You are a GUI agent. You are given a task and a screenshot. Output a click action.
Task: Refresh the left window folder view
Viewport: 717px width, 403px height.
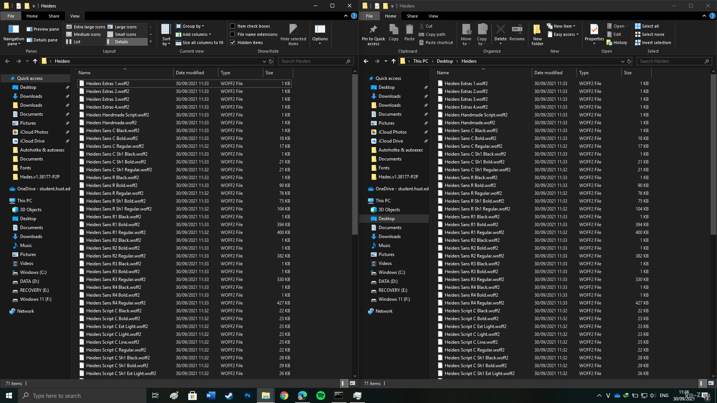point(271,61)
